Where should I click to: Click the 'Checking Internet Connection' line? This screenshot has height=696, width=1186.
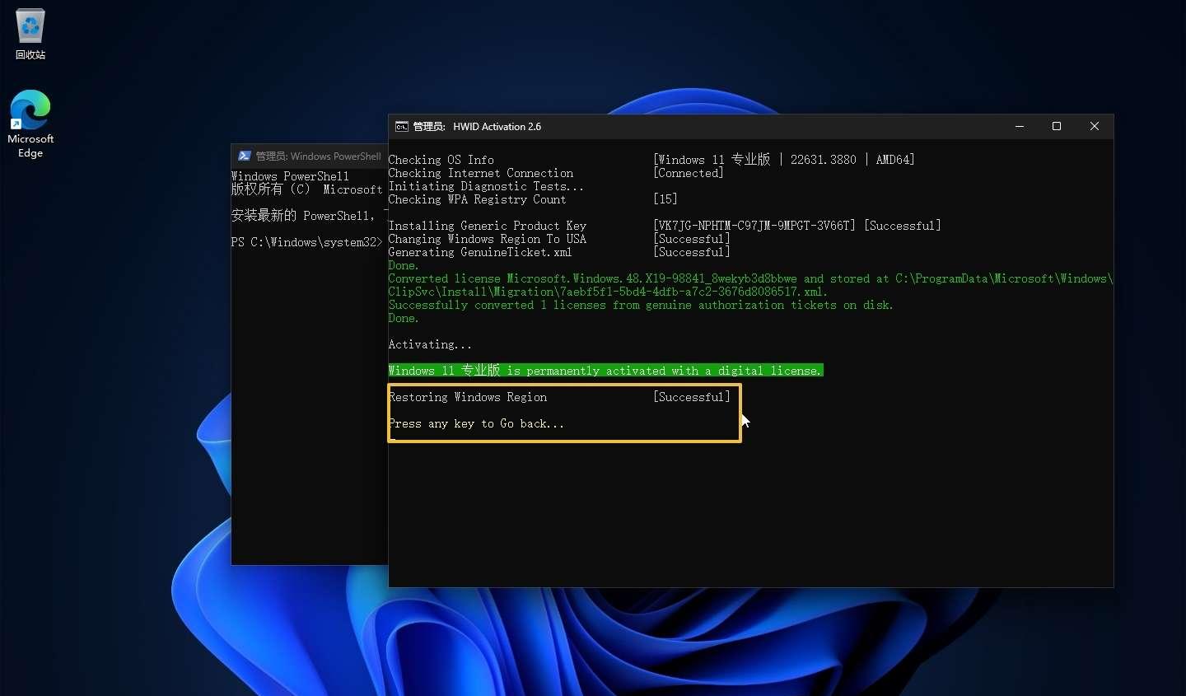(481, 173)
